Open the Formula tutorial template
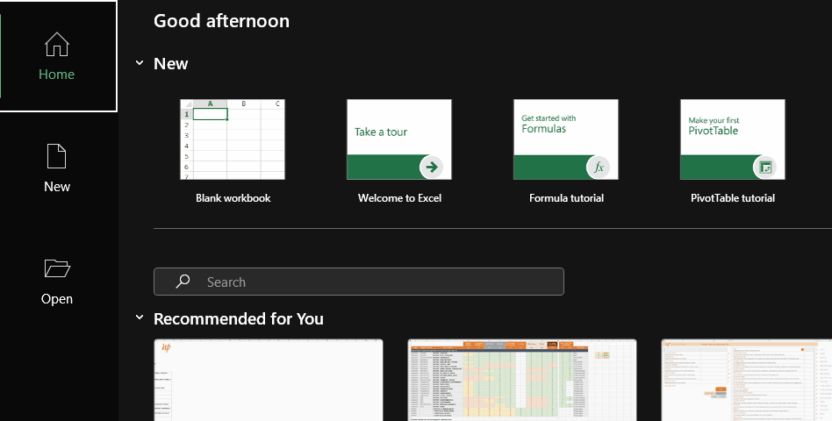Image resolution: width=832 pixels, height=421 pixels. (x=565, y=139)
